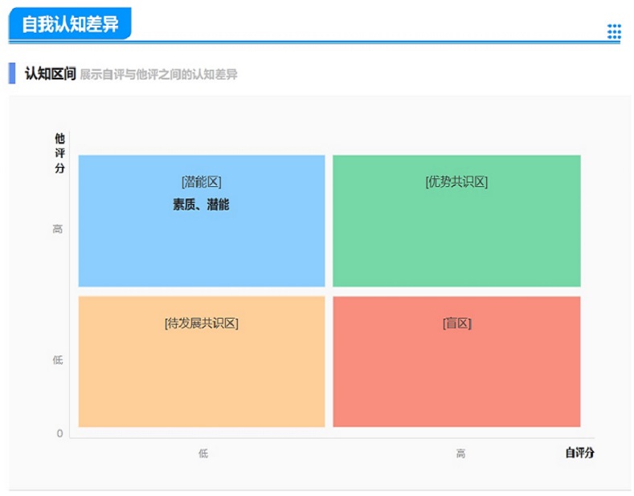Click the 认知区间 section heading
Screen dimensions: 634x496
[50, 74]
